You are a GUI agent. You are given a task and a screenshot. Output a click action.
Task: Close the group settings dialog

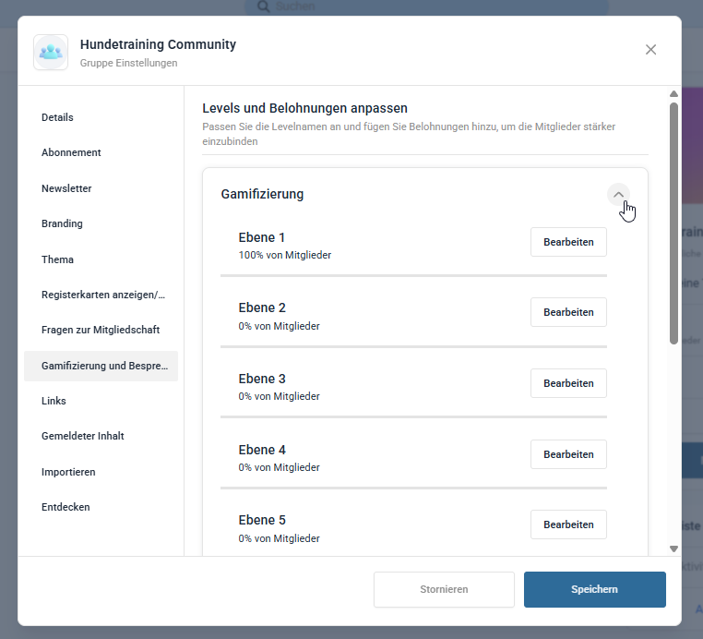coord(650,49)
